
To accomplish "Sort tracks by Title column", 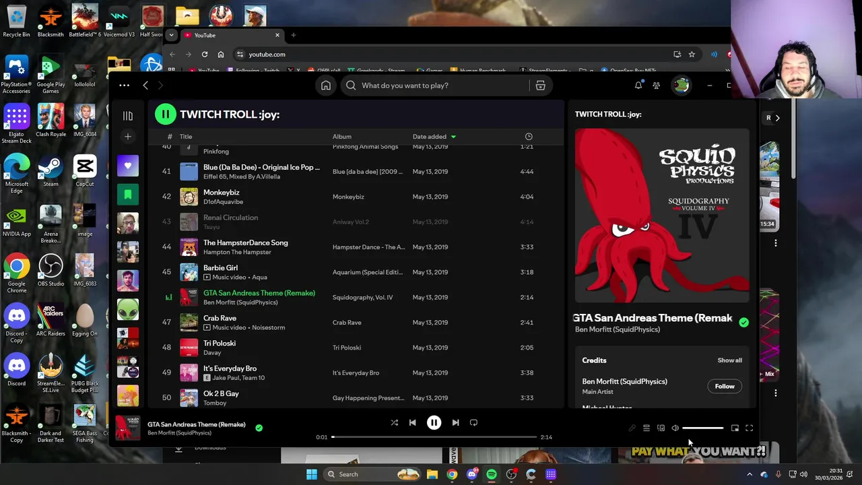I will [x=186, y=137].
